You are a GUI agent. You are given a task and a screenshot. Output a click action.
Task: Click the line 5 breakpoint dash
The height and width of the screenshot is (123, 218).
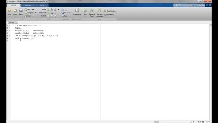[10, 36]
